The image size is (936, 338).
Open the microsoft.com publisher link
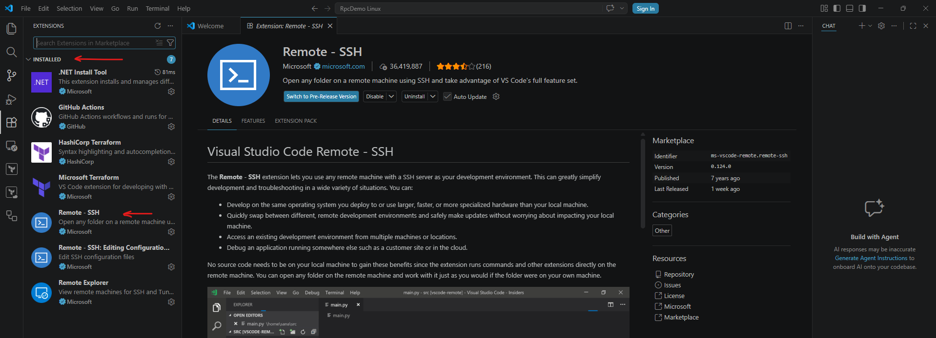(343, 66)
